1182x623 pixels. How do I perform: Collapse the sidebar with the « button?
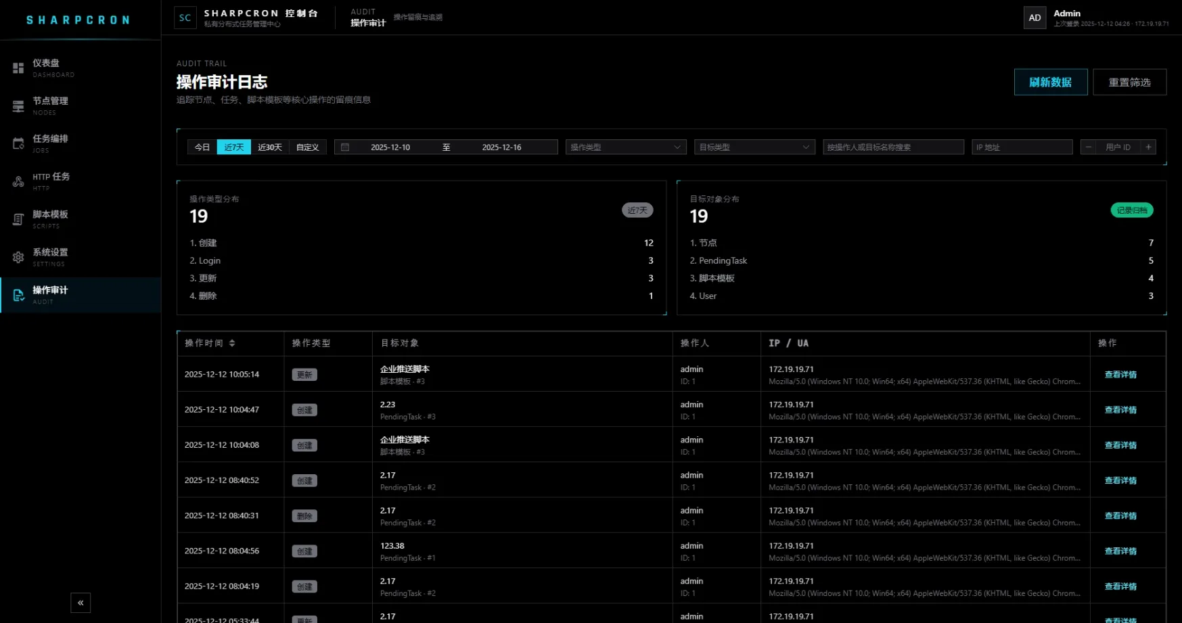[x=80, y=602]
